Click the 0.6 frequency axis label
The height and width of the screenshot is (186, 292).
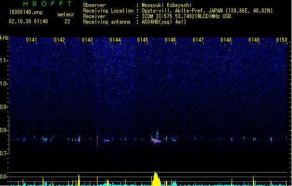point(4,177)
